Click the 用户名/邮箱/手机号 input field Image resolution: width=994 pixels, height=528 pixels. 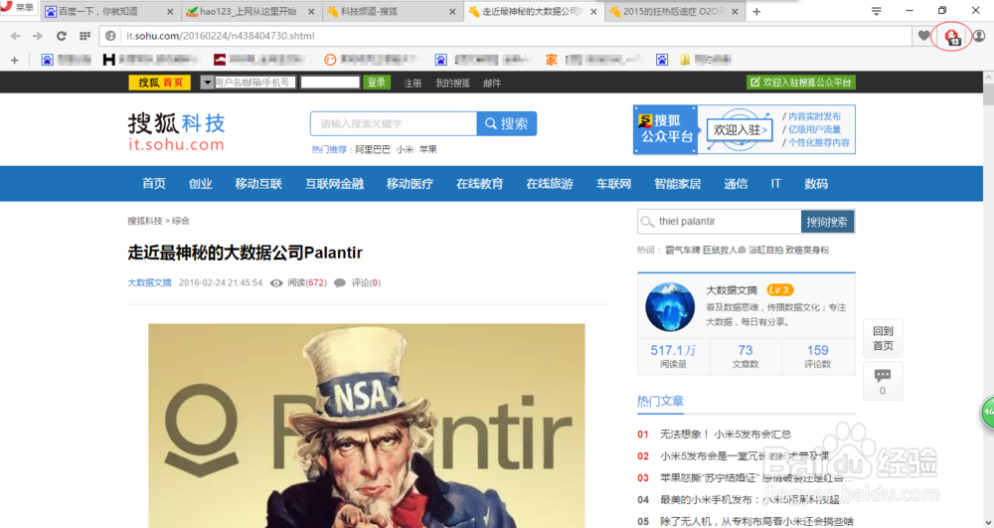pyautogui.click(x=254, y=83)
